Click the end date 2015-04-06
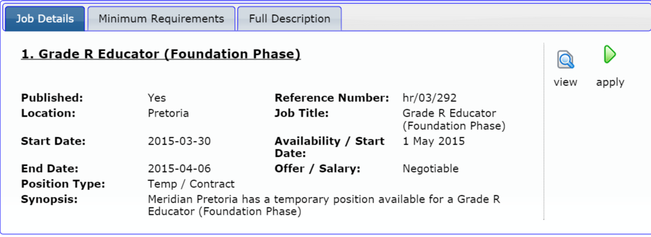Image resolution: width=651 pixels, height=237 pixels. click(x=179, y=169)
